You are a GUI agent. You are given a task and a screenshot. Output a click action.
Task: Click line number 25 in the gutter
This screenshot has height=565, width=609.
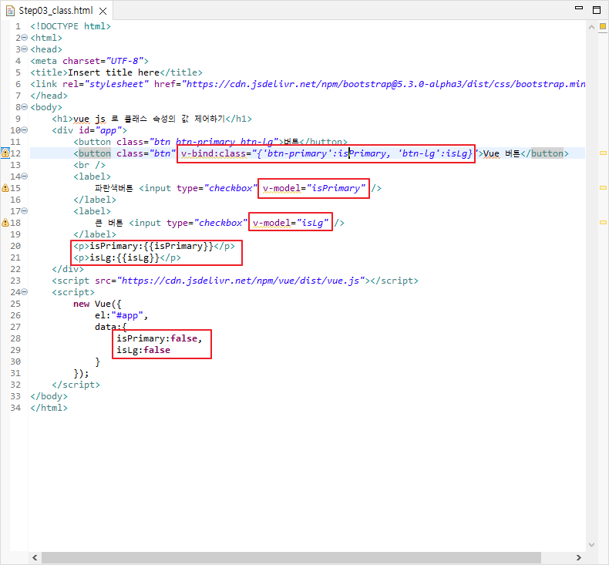[x=15, y=304]
